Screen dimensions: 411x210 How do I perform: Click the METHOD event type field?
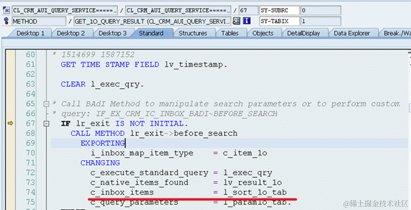coord(39,21)
